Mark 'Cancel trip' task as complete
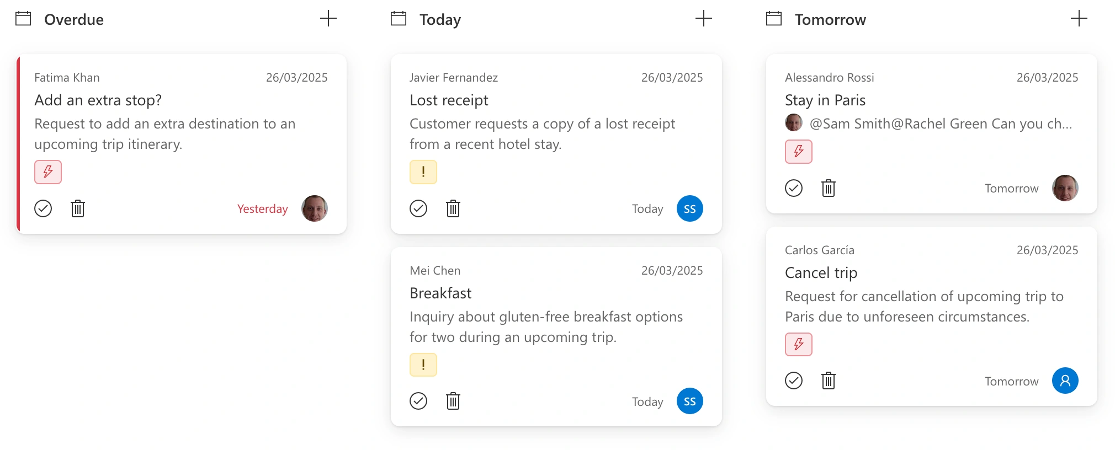This screenshot has width=1115, height=450. [794, 381]
